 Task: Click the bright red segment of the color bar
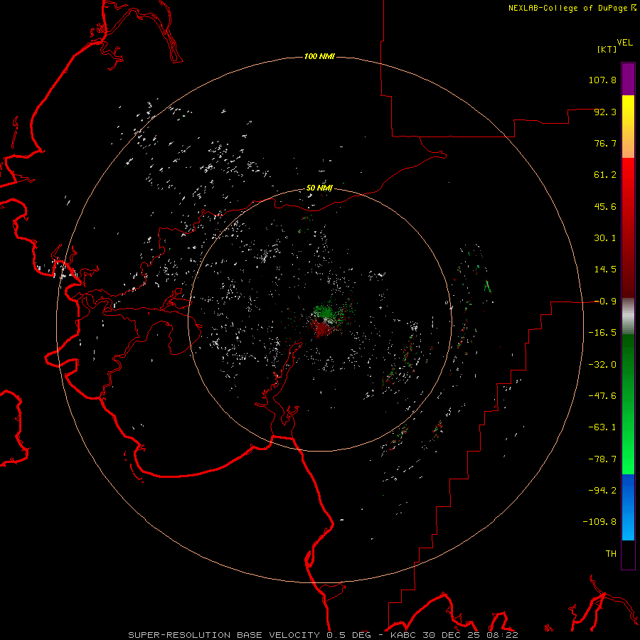pos(628,180)
